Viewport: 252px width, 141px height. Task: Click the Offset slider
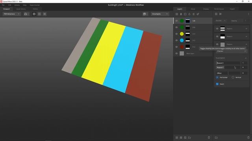tap(228, 73)
